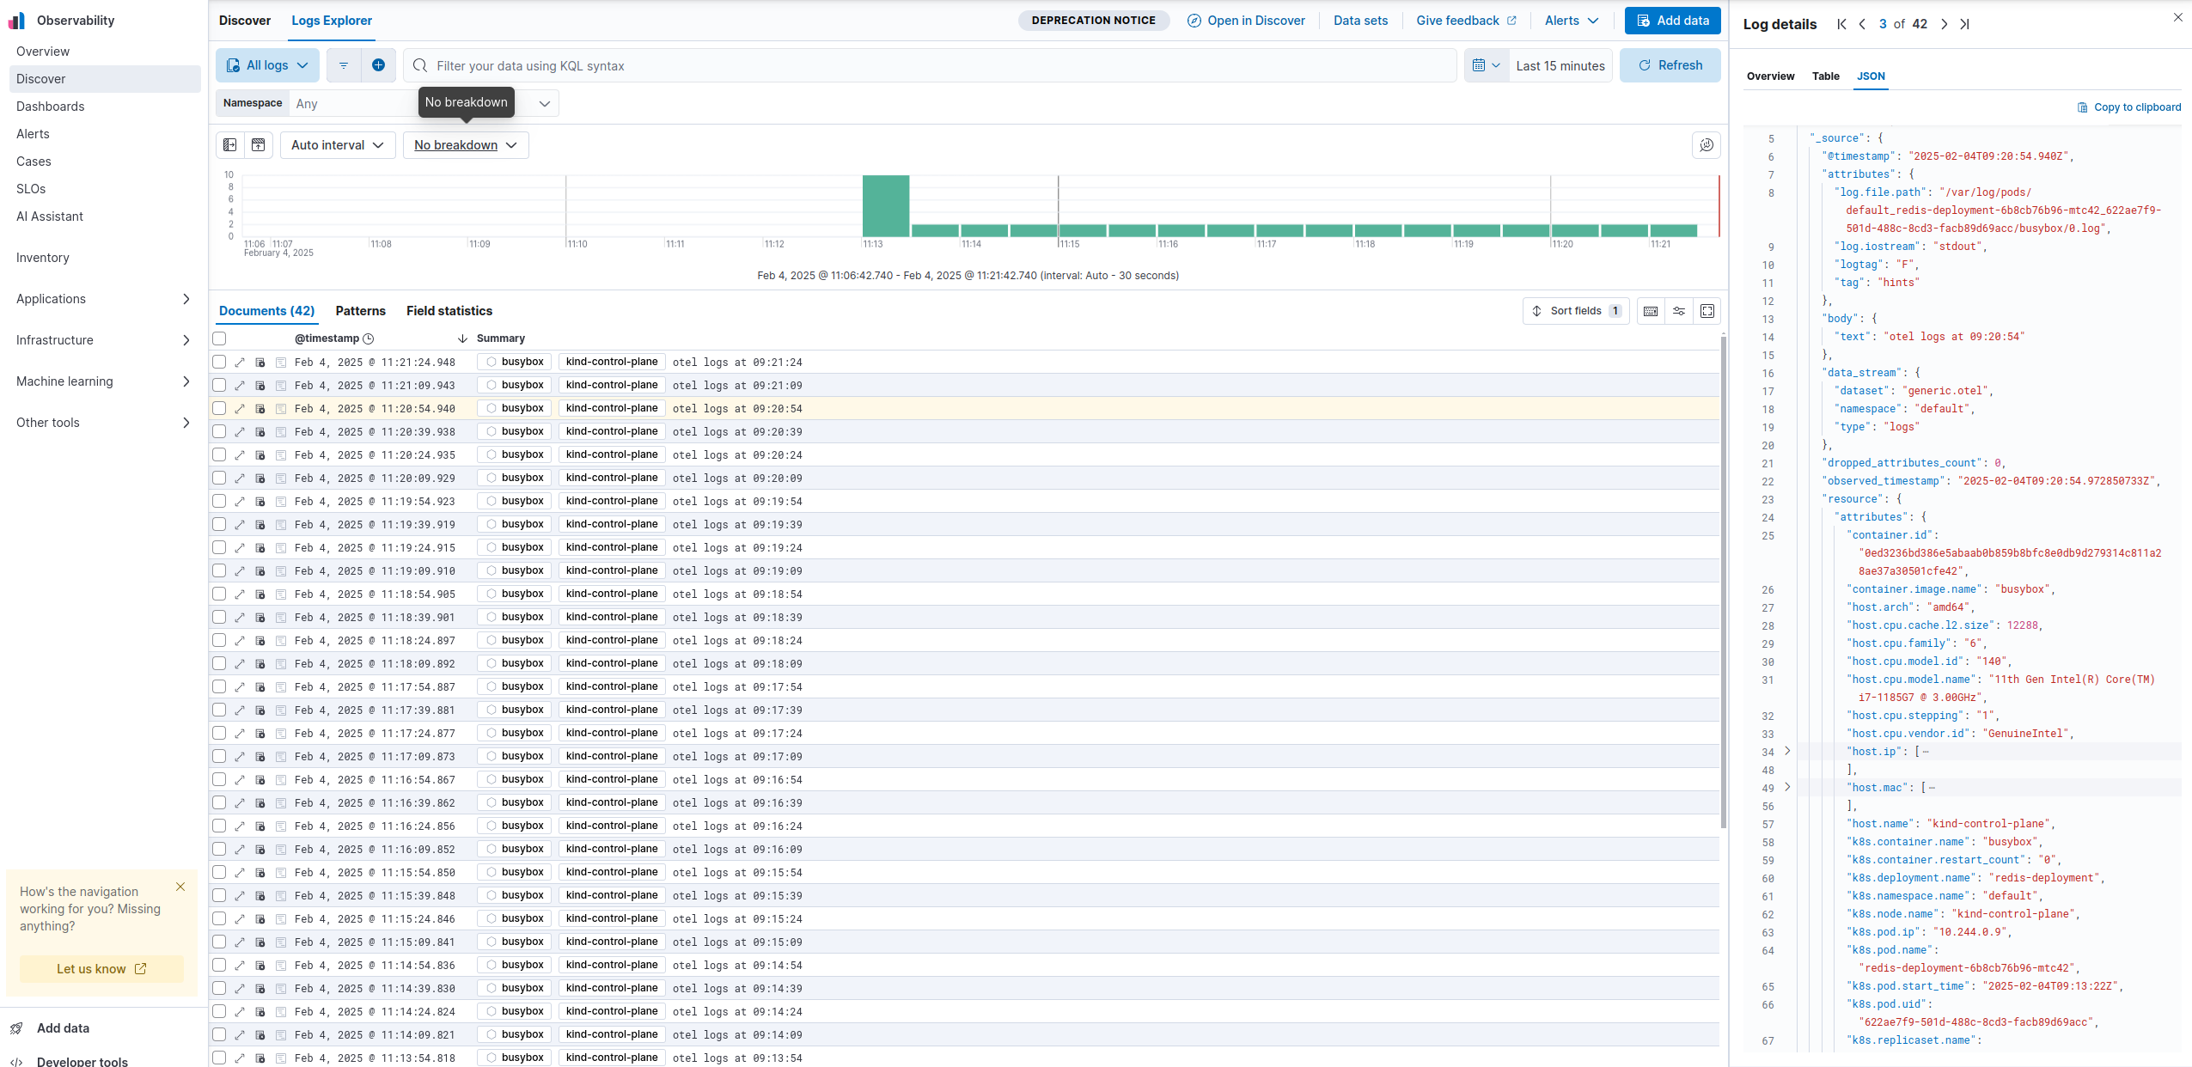
Task: Open the chart options icon
Action: tap(1706, 145)
